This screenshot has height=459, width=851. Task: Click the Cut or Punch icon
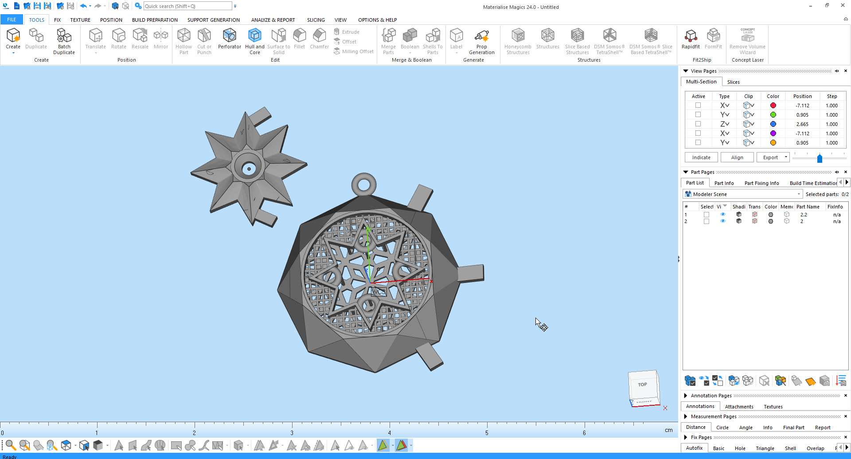tap(204, 35)
